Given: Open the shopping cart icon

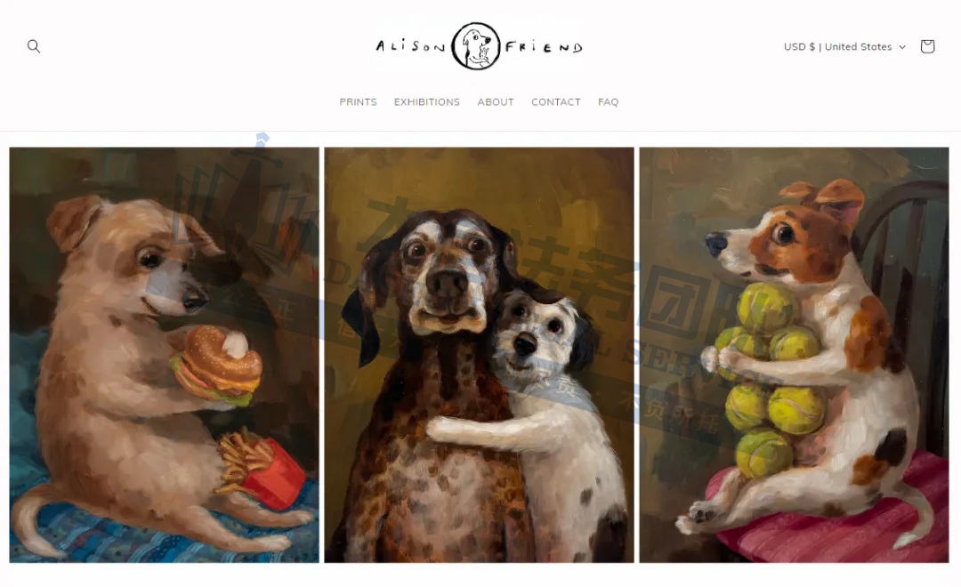Looking at the screenshot, I should tap(926, 46).
